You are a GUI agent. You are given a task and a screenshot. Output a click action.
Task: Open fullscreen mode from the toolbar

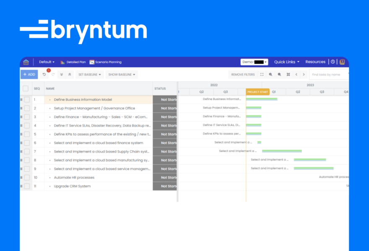(262, 74)
